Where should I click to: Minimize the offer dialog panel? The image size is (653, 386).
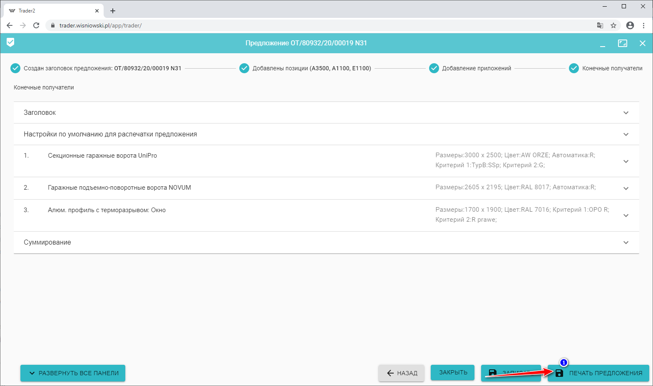(x=602, y=44)
